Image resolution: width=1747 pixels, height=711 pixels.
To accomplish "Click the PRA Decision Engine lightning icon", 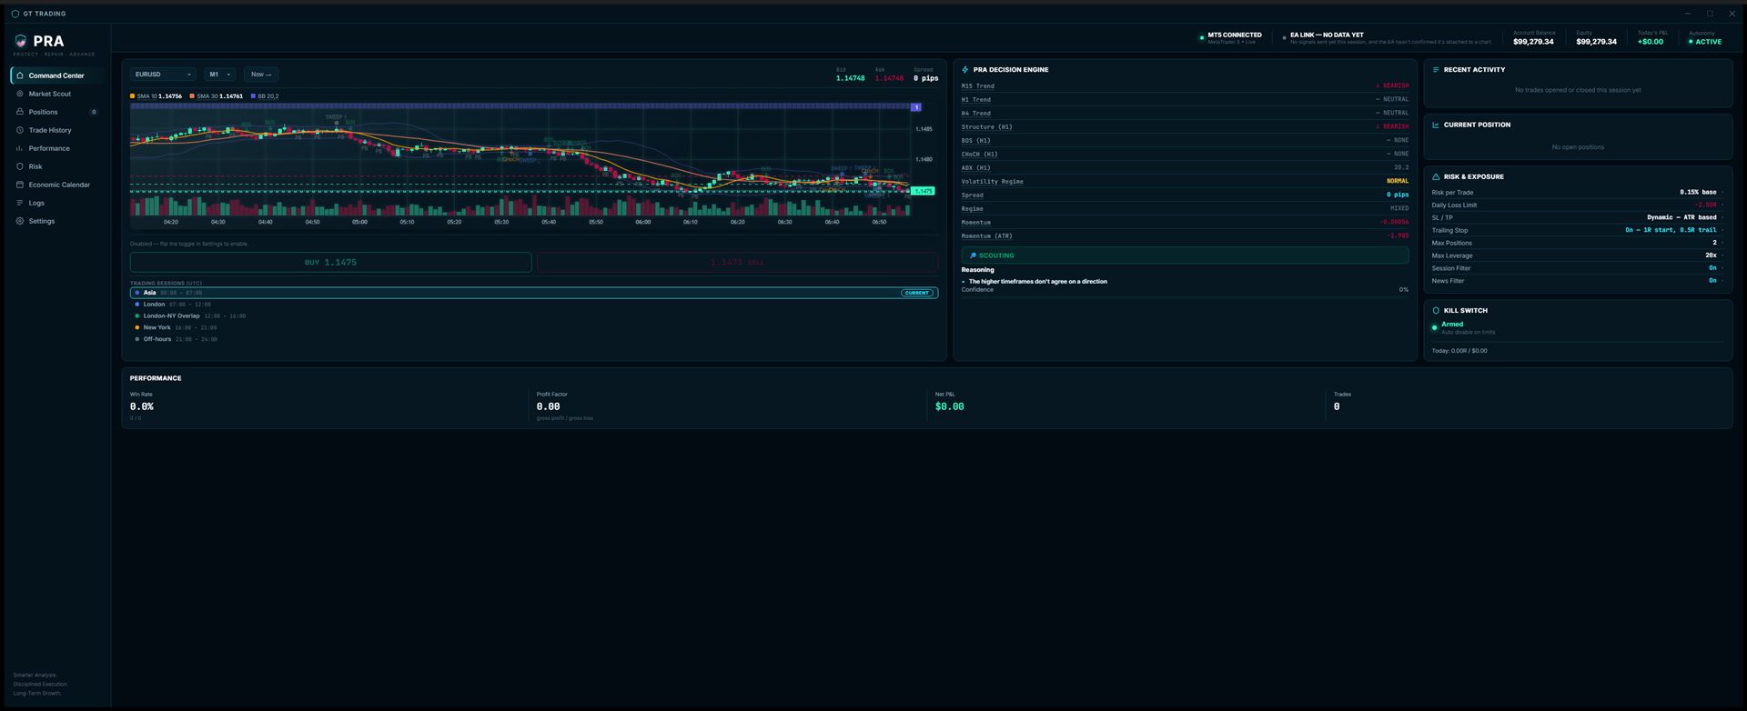I will (x=965, y=69).
